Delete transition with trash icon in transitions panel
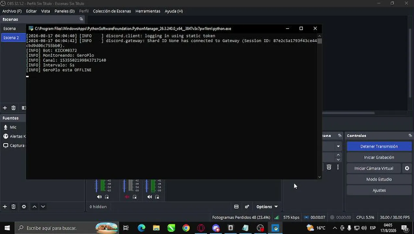Viewport: 414px width, 234px height. [329, 167]
